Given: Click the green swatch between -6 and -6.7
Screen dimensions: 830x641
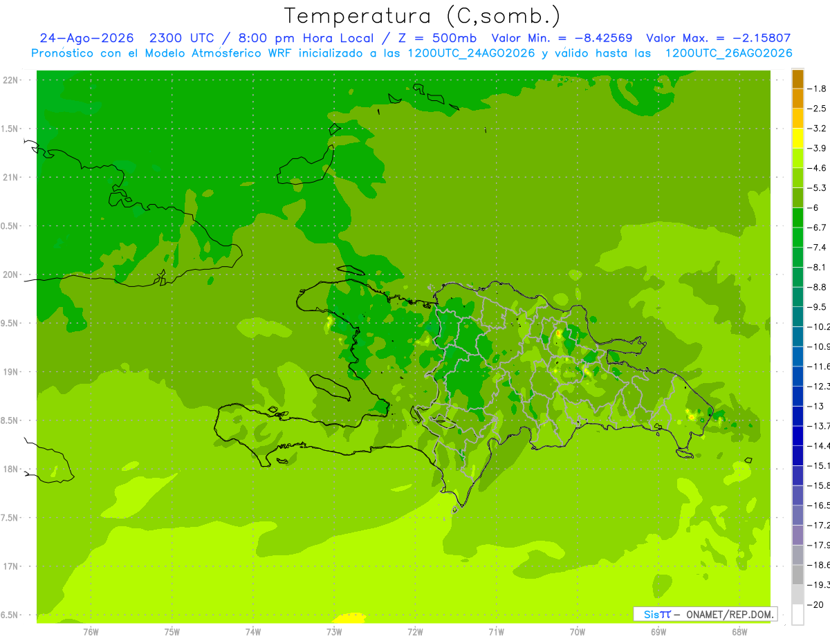Looking at the screenshot, I should [797, 217].
